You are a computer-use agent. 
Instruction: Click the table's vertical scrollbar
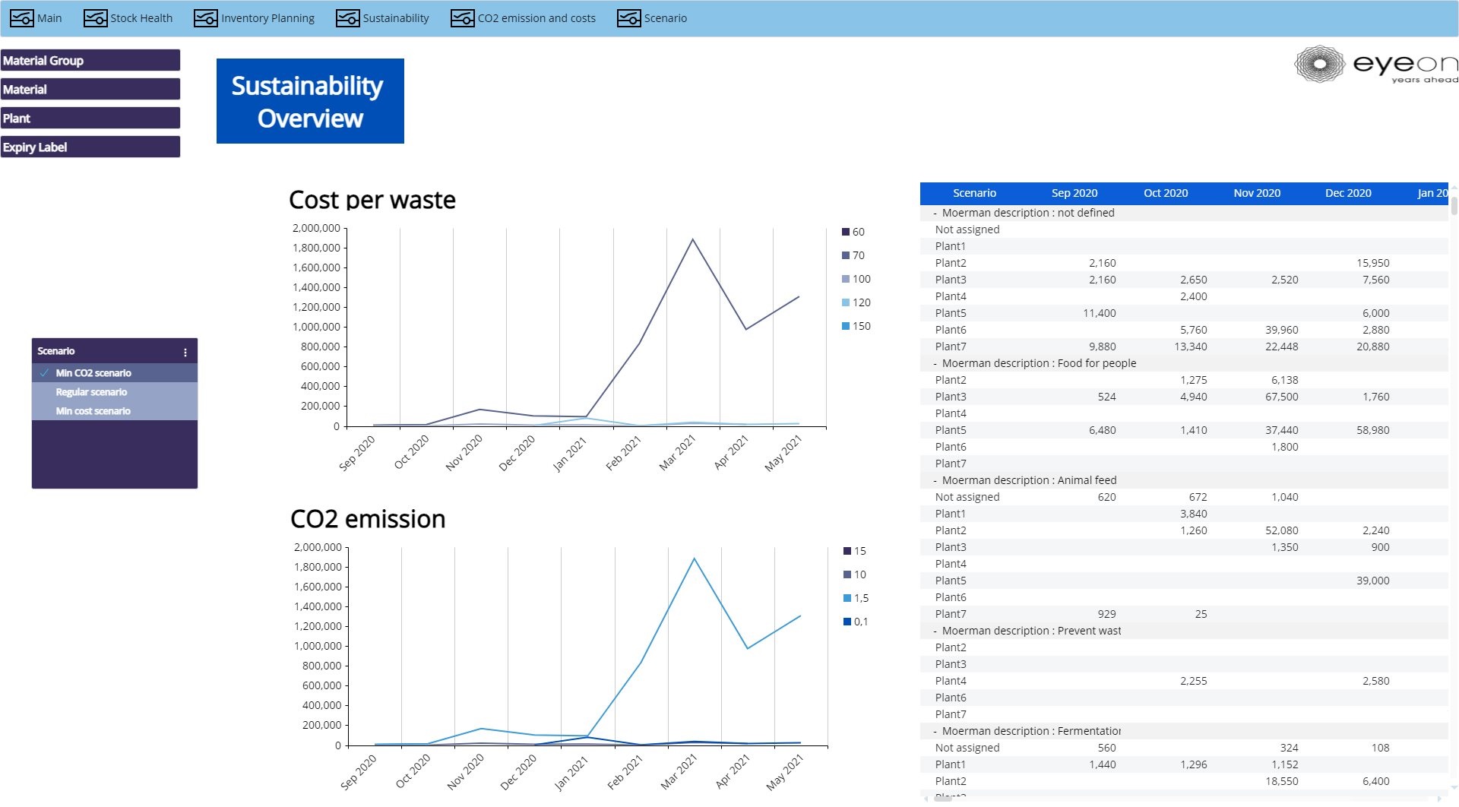[1454, 207]
